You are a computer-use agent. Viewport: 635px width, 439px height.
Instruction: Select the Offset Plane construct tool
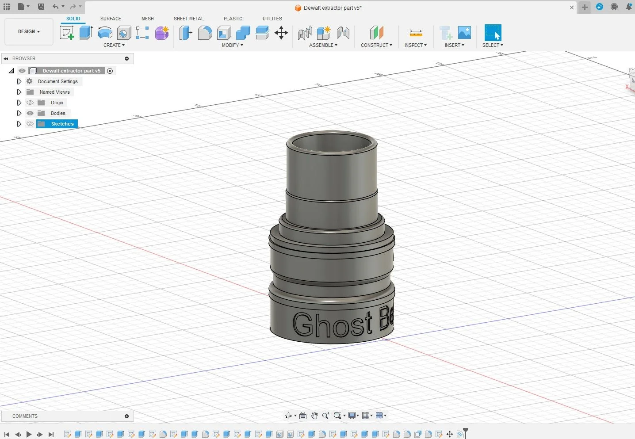376,33
